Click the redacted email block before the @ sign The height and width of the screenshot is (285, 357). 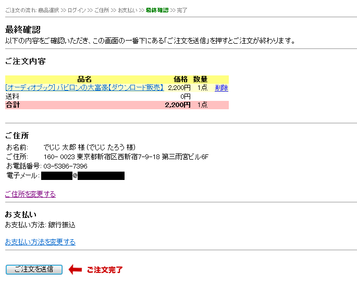click(x=56, y=176)
